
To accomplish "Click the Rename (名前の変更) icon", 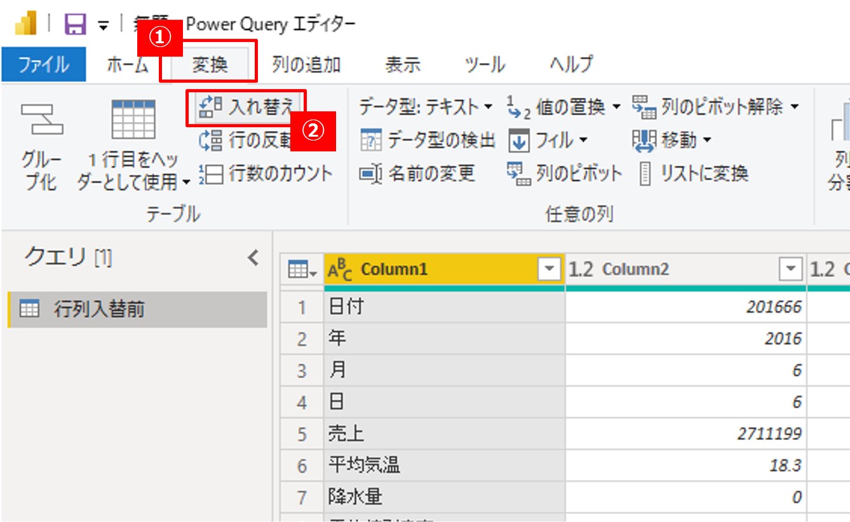I will coord(371,174).
